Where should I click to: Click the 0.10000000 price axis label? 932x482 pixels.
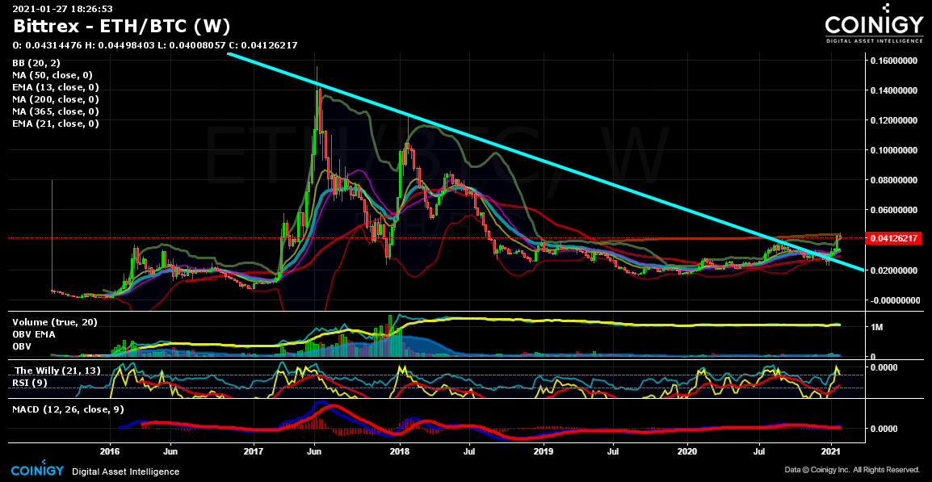point(895,150)
